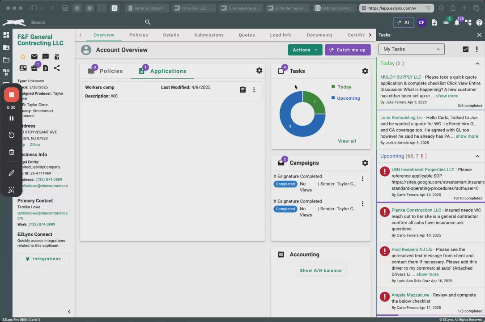
Task: Switch to the Details tab
Action: (x=171, y=35)
